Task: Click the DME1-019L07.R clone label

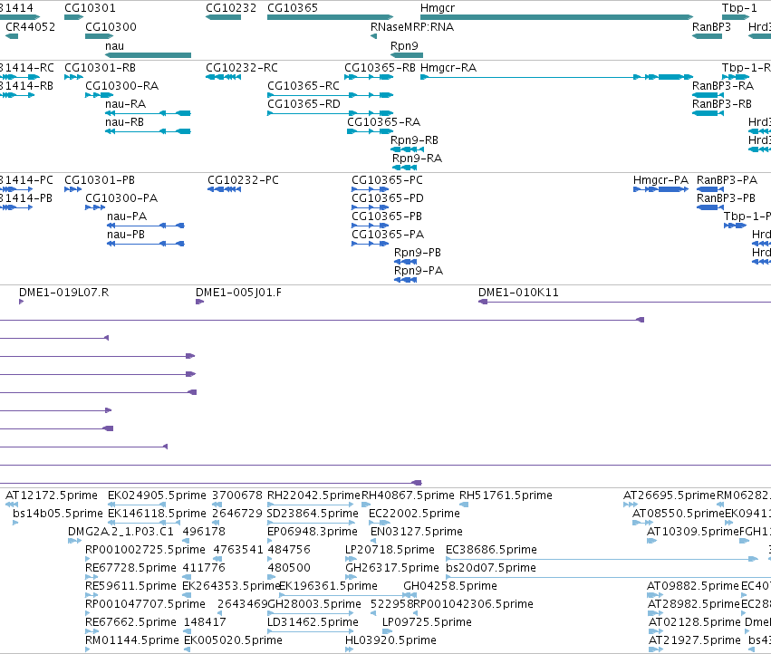Action: tap(64, 293)
